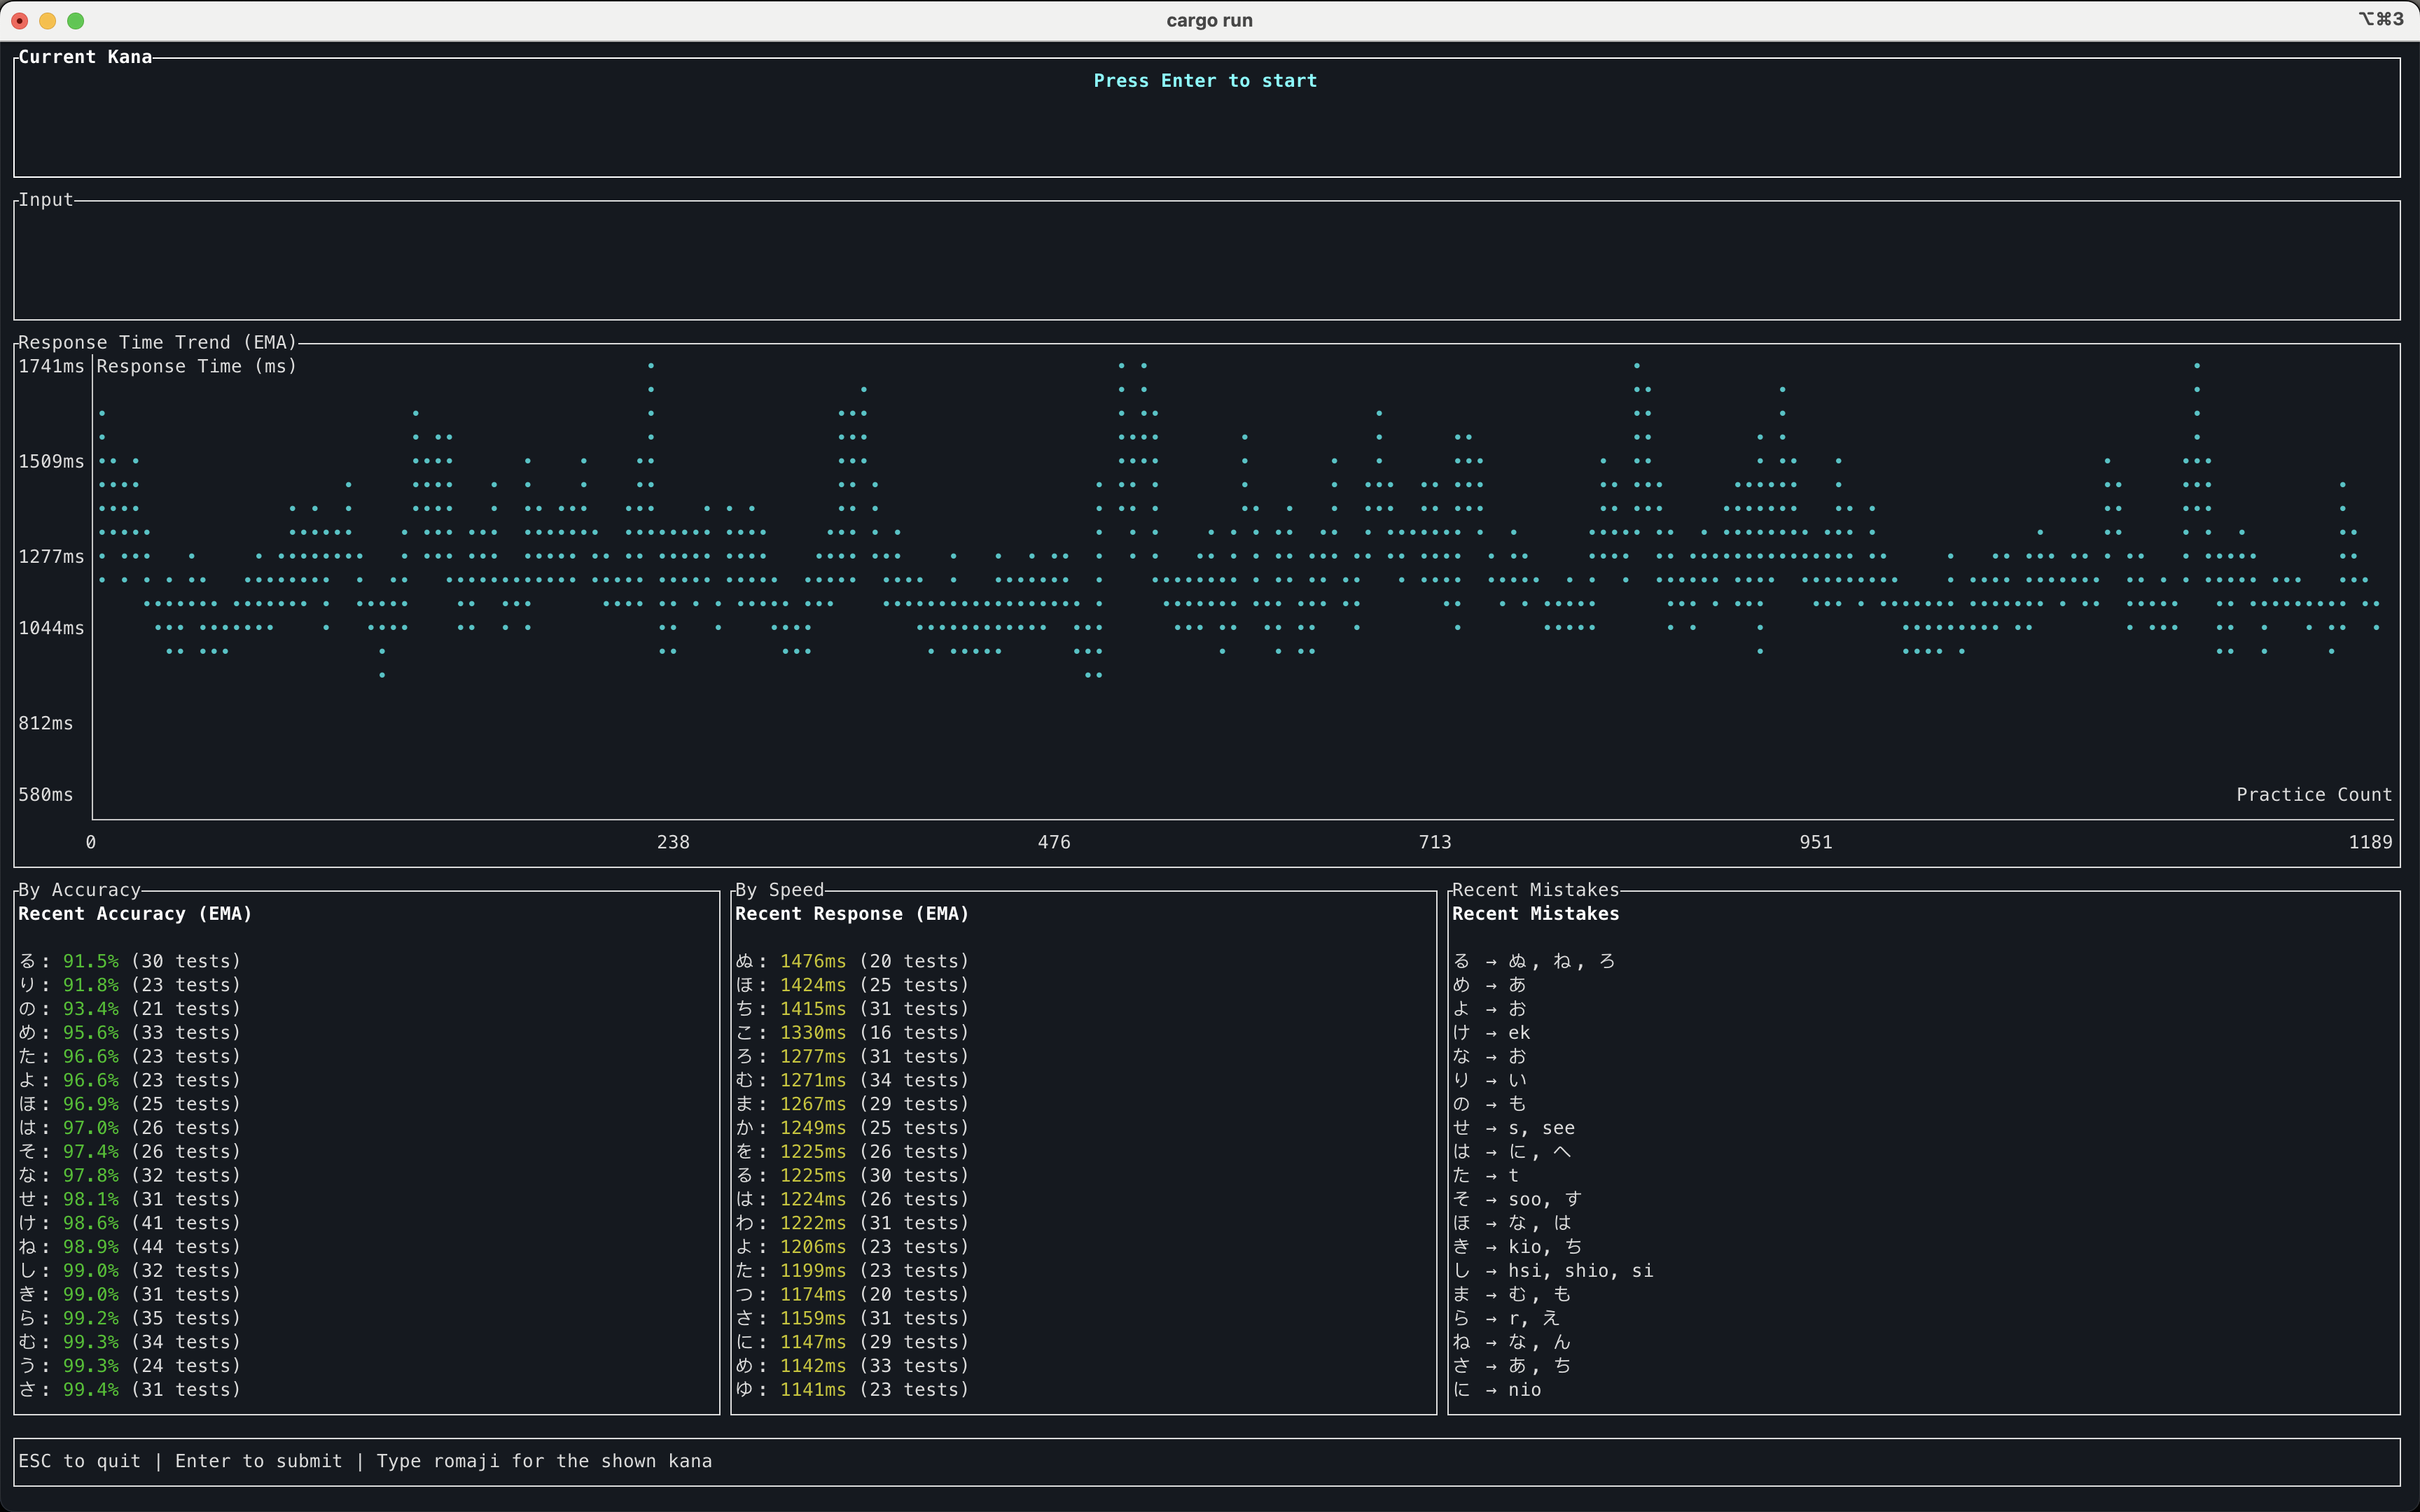Click the mistake row 'に → nio'
Image resolution: width=2420 pixels, height=1512 pixels.
[x=1497, y=1390]
